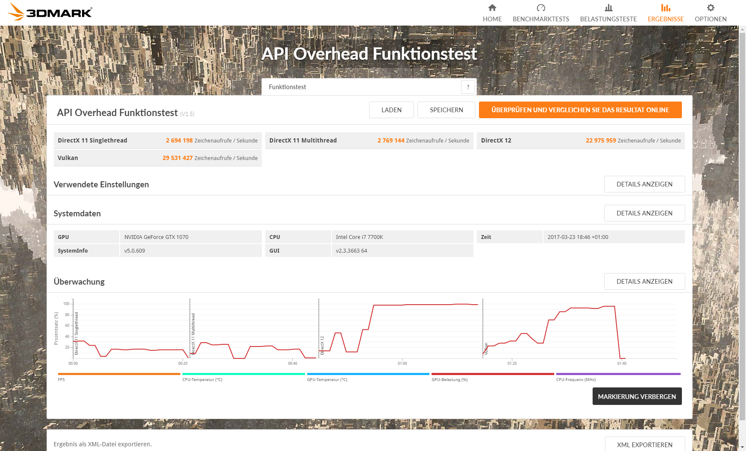Screen dimensions: 746x451
Task: Select the Funktionstest title field
Action: pos(361,87)
